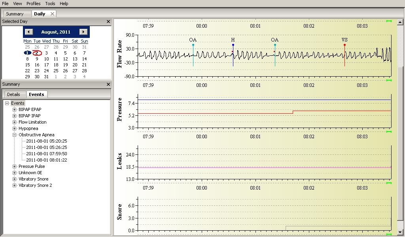
Task: Click the Snore graph title
Action: 119,212
